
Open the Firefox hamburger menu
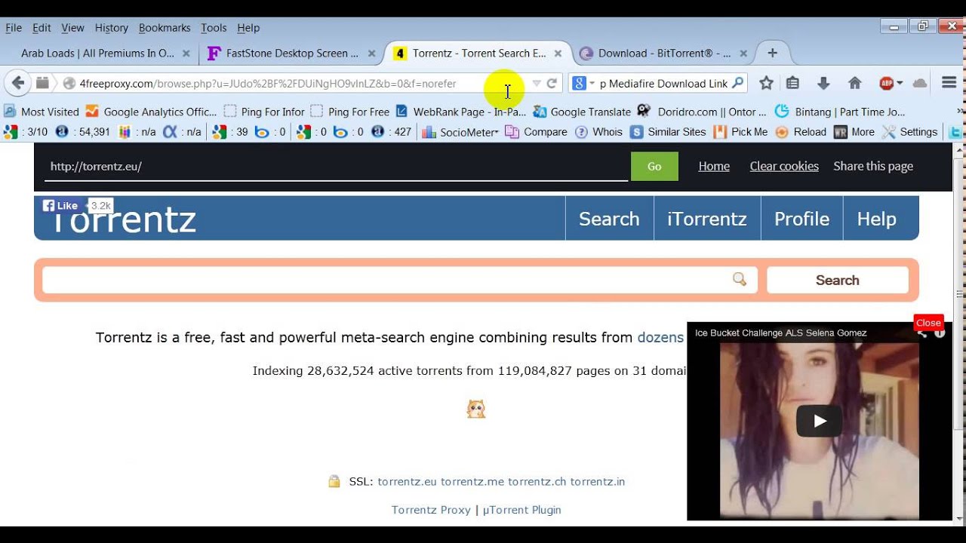click(x=949, y=83)
